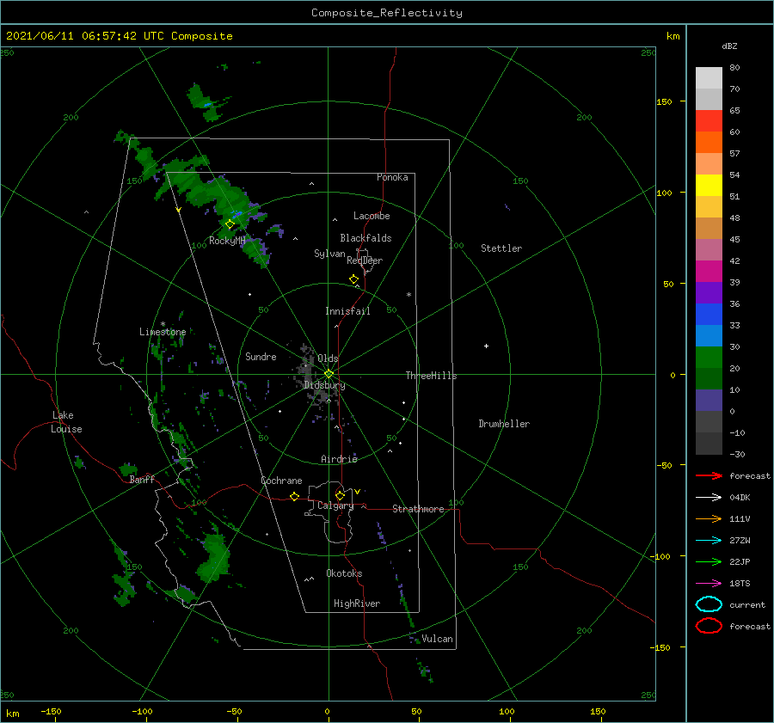Image resolution: width=774 pixels, height=723 pixels.
Task: Click the white plus marker north of Drumheller
Action: pos(486,346)
